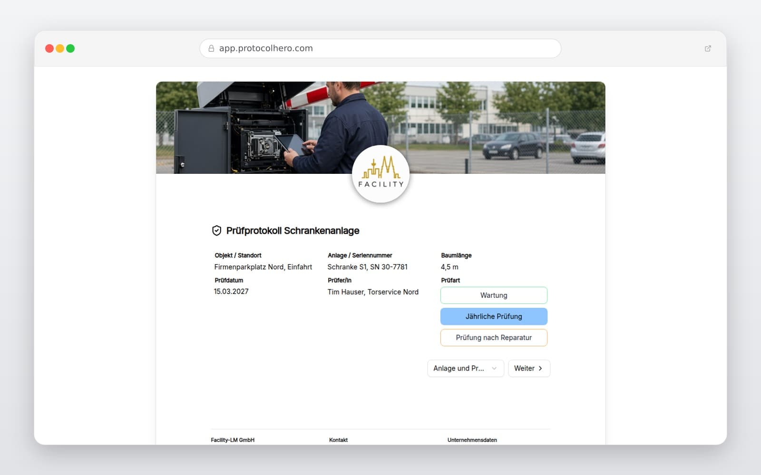
Task: Click the shield icon beside Prüfprotokoll title
Action: pos(216,231)
